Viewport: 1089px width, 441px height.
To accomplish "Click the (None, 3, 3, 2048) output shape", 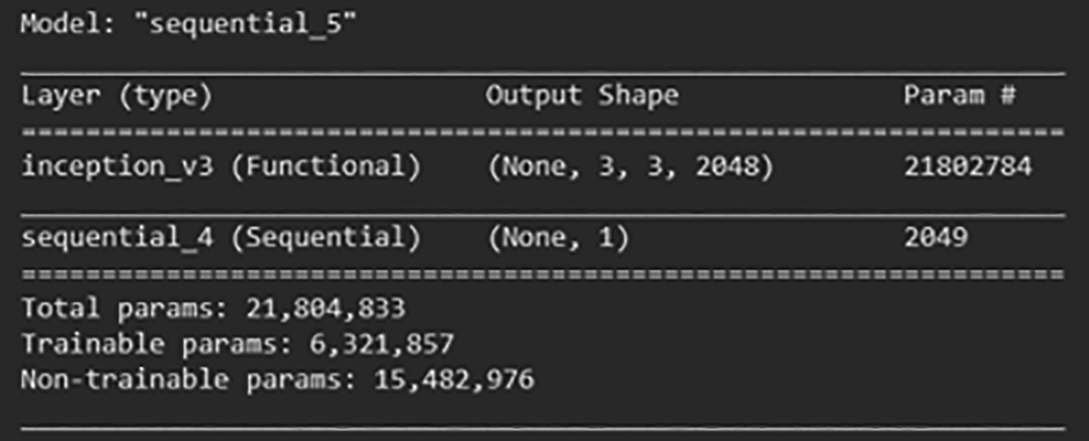I will click(x=630, y=169).
